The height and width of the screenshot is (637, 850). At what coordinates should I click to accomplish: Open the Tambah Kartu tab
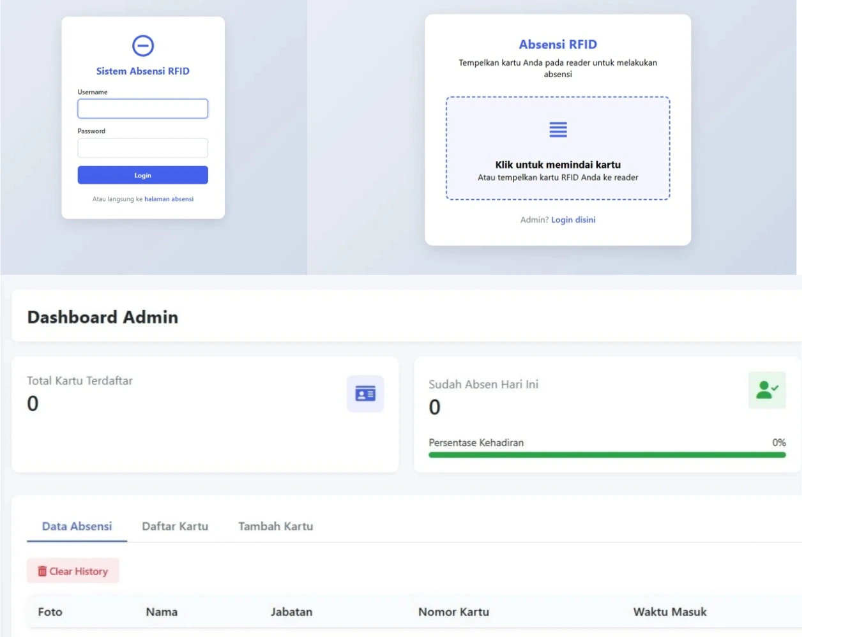(276, 527)
